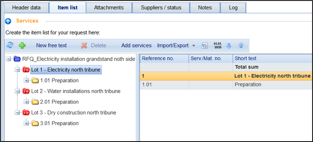
Task: Click the Reference no. column header
Action: coord(164,59)
